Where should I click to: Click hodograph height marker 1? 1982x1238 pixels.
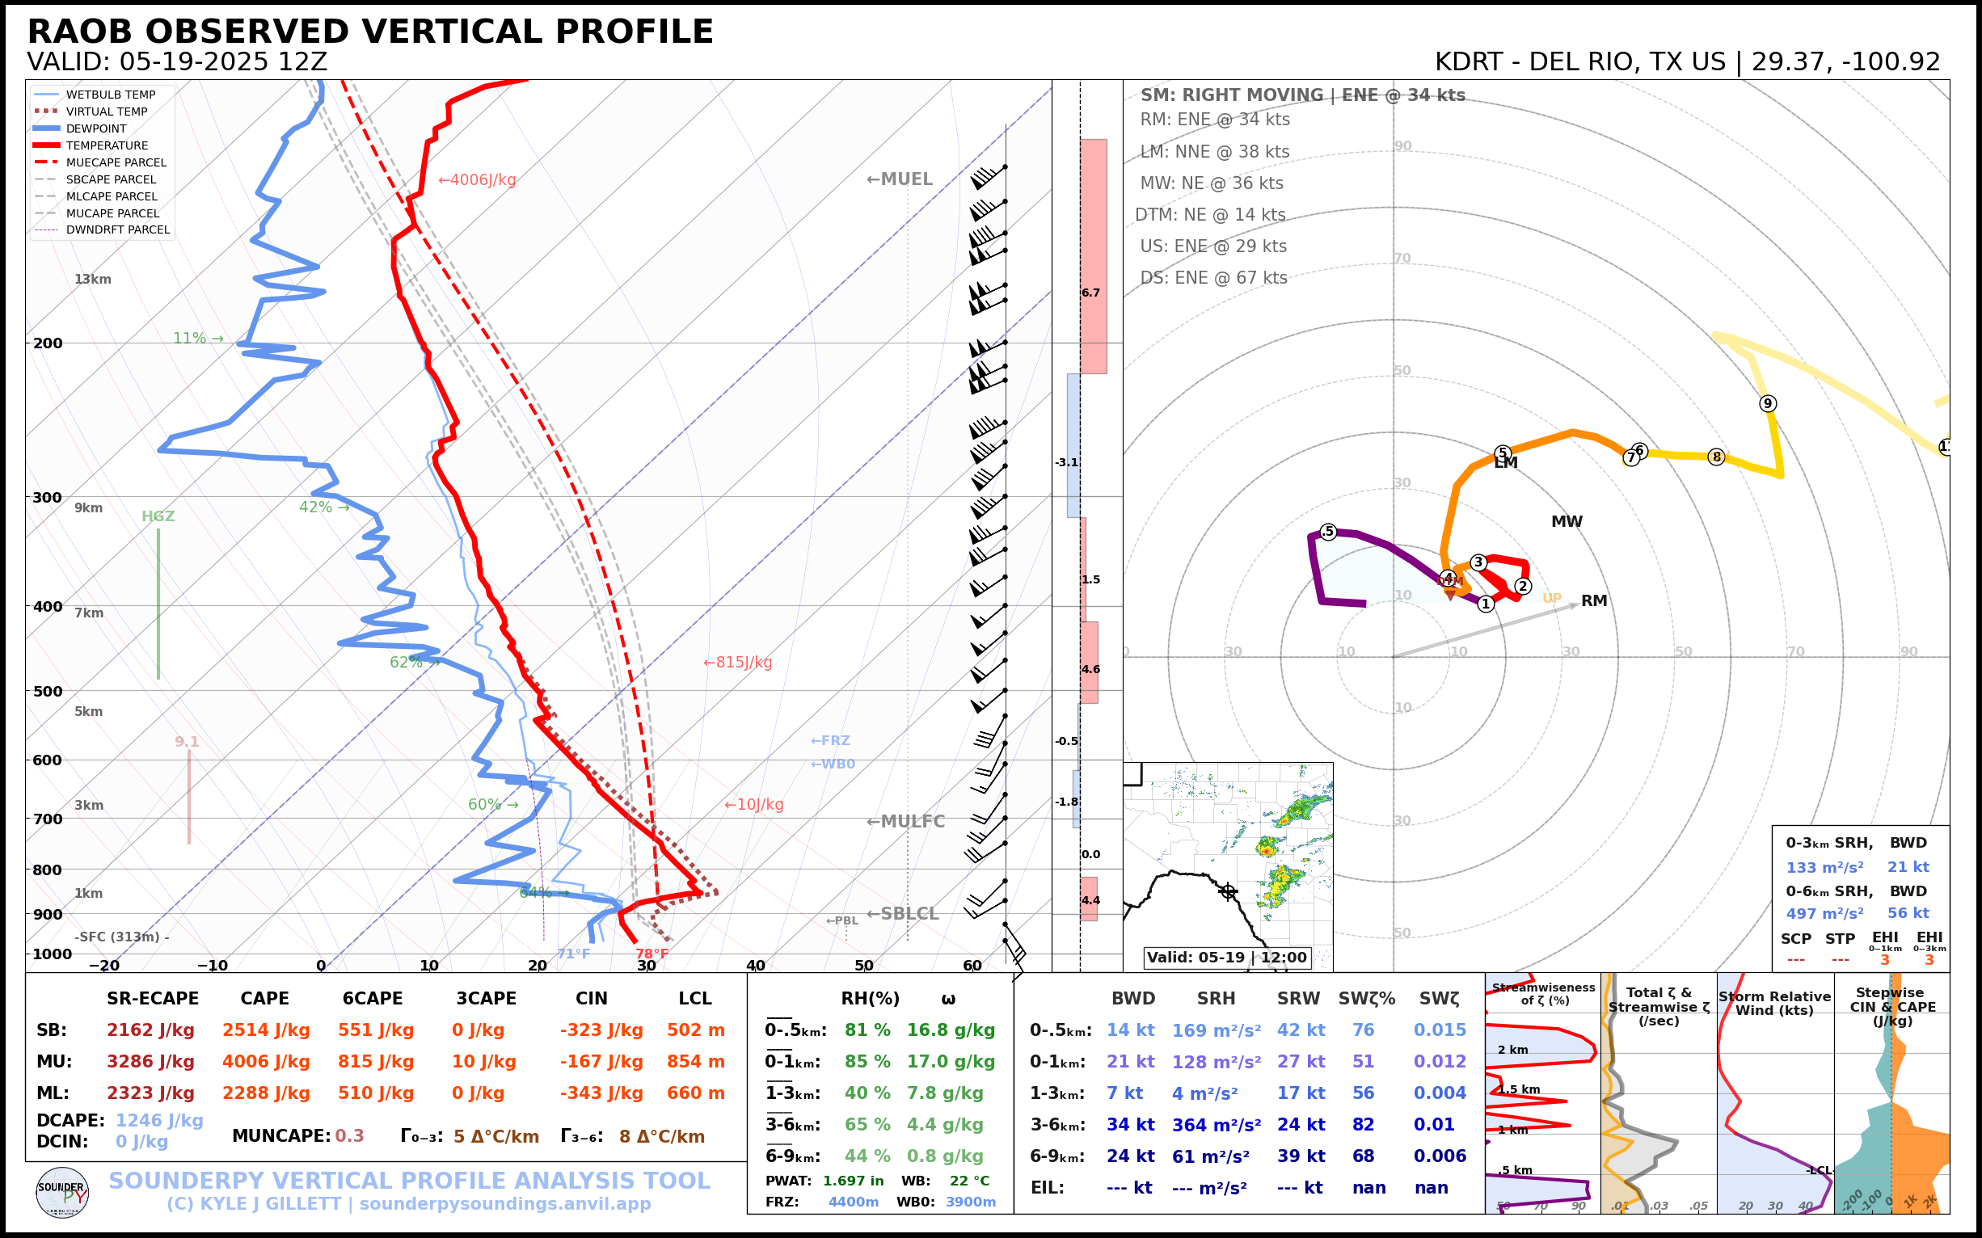pos(1486,604)
